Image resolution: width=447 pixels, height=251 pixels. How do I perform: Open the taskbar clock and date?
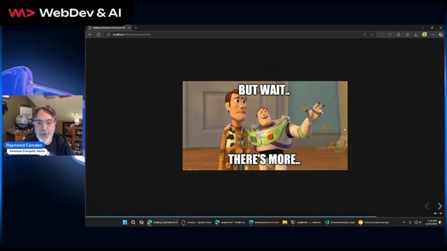(x=432, y=222)
